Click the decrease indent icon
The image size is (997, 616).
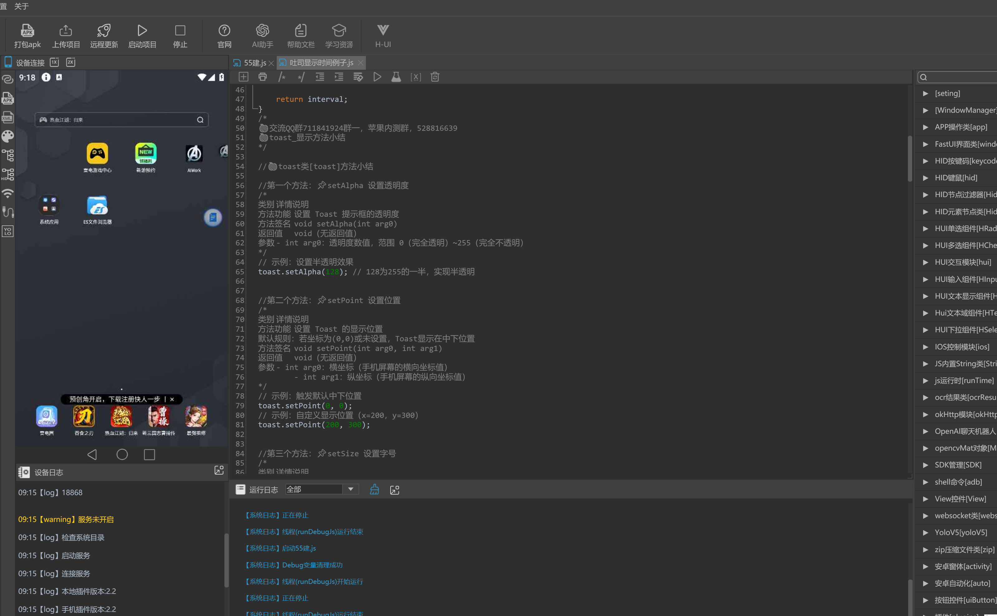[320, 77]
